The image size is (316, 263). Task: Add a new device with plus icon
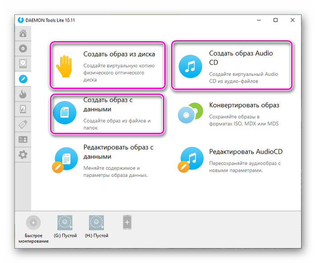click(127, 222)
